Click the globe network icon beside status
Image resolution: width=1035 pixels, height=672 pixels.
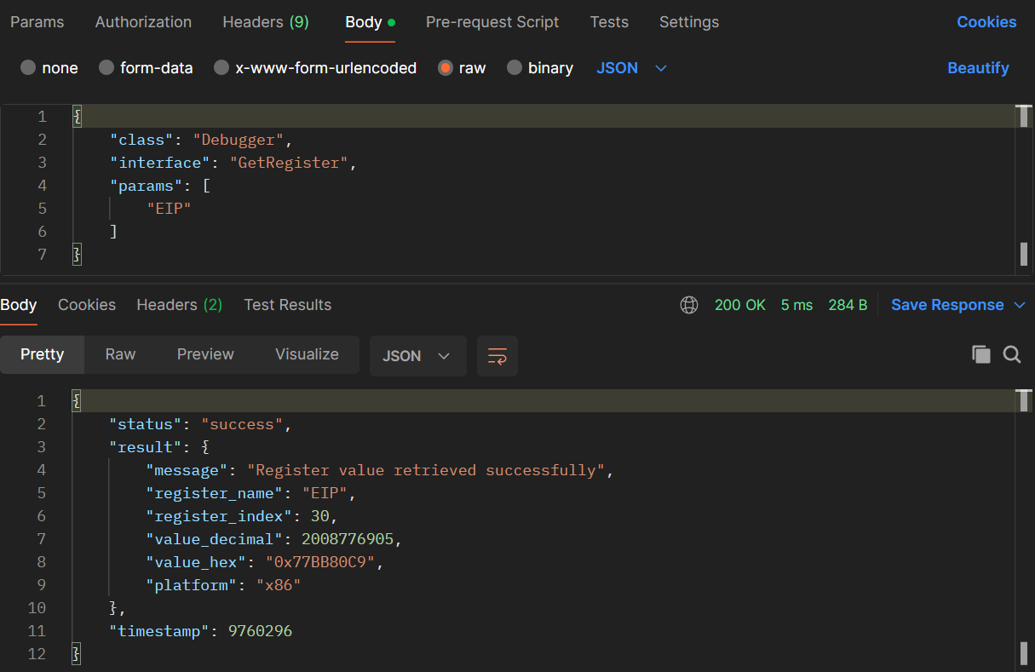689,305
